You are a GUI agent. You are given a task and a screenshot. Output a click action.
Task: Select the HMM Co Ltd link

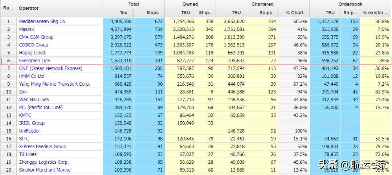click(x=32, y=76)
